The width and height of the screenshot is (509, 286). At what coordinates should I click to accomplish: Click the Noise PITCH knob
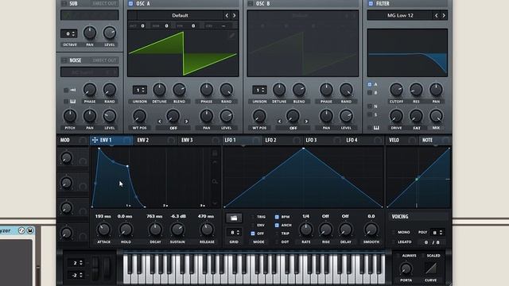tap(70, 116)
